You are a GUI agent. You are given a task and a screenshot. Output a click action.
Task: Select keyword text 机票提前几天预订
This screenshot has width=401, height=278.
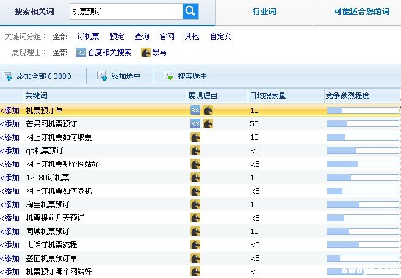pos(56,218)
